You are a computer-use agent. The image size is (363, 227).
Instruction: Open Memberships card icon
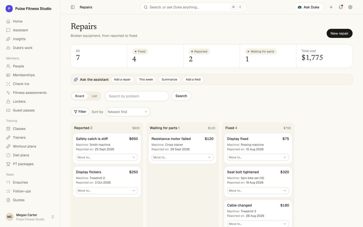point(8,75)
